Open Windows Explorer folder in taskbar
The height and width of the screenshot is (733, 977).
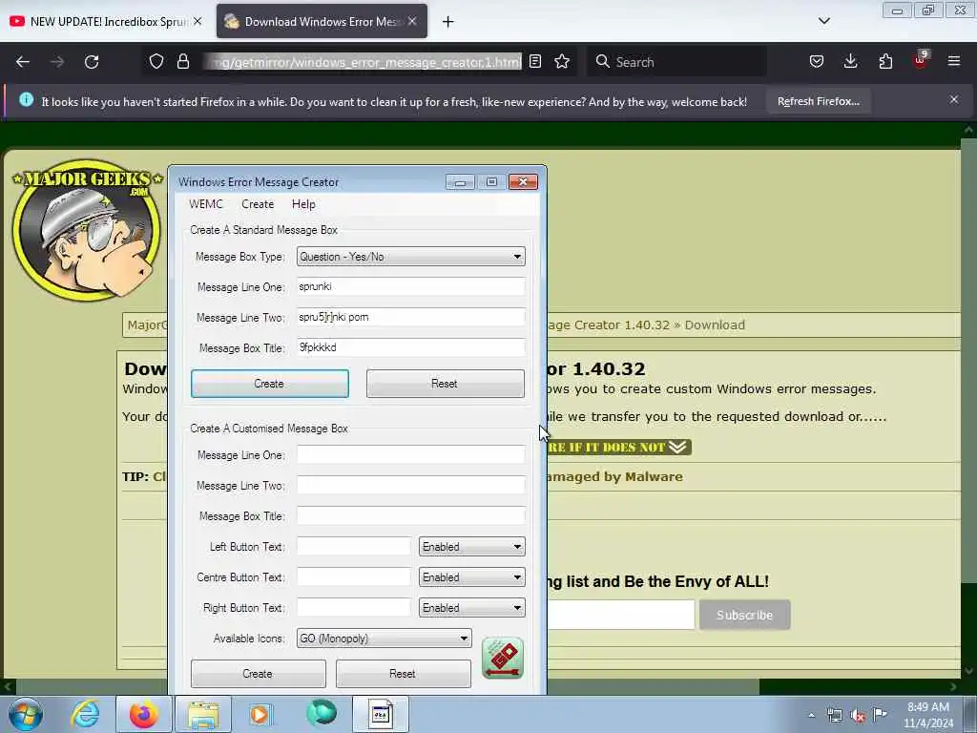click(203, 714)
